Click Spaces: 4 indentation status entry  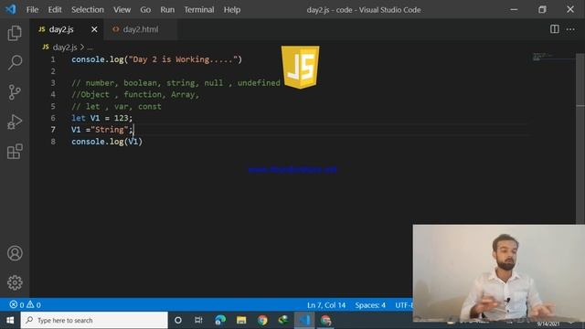coord(370,305)
